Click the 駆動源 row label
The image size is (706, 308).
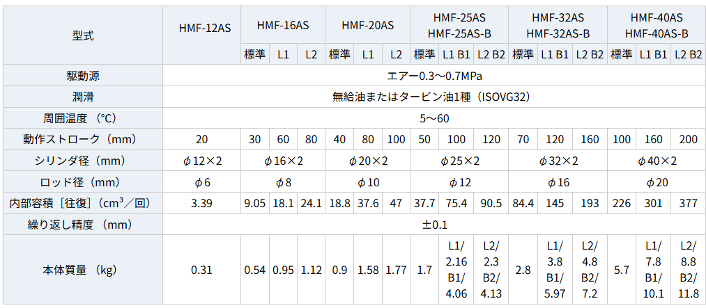(82, 75)
